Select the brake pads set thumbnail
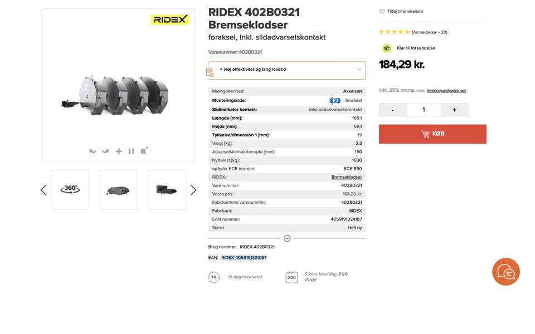Image resolution: width=535 pixels, height=334 pixels. (118, 190)
